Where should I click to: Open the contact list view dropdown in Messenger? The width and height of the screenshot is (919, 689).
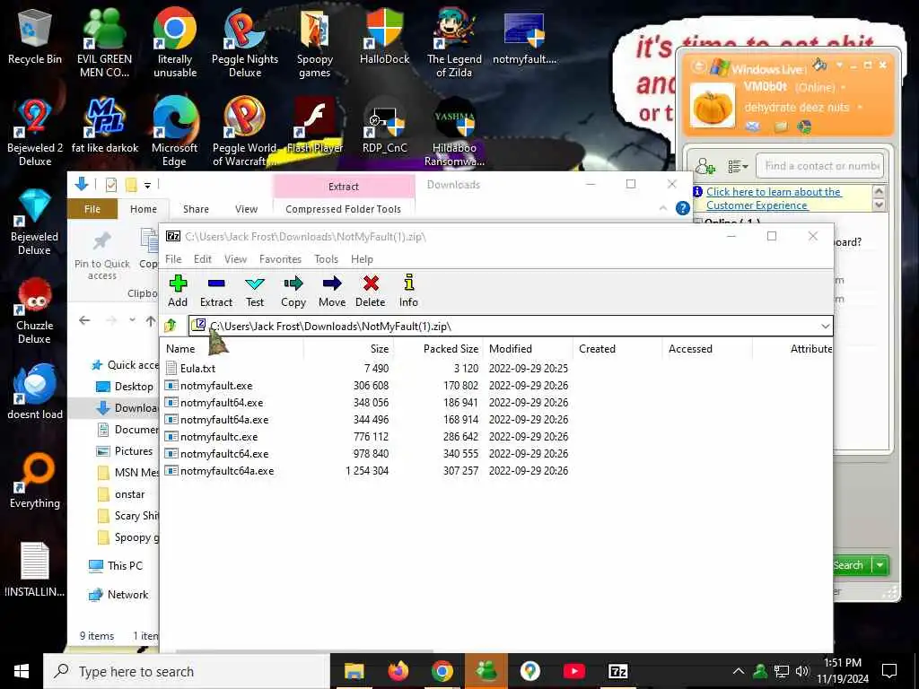(738, 167)
